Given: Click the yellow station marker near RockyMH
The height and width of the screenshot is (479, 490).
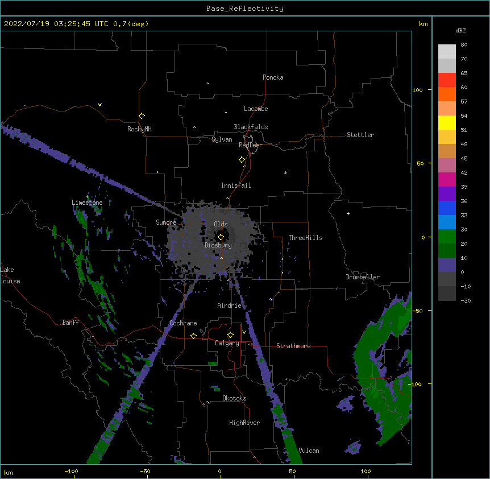Looking at the screenshot, I should point(142,116).
